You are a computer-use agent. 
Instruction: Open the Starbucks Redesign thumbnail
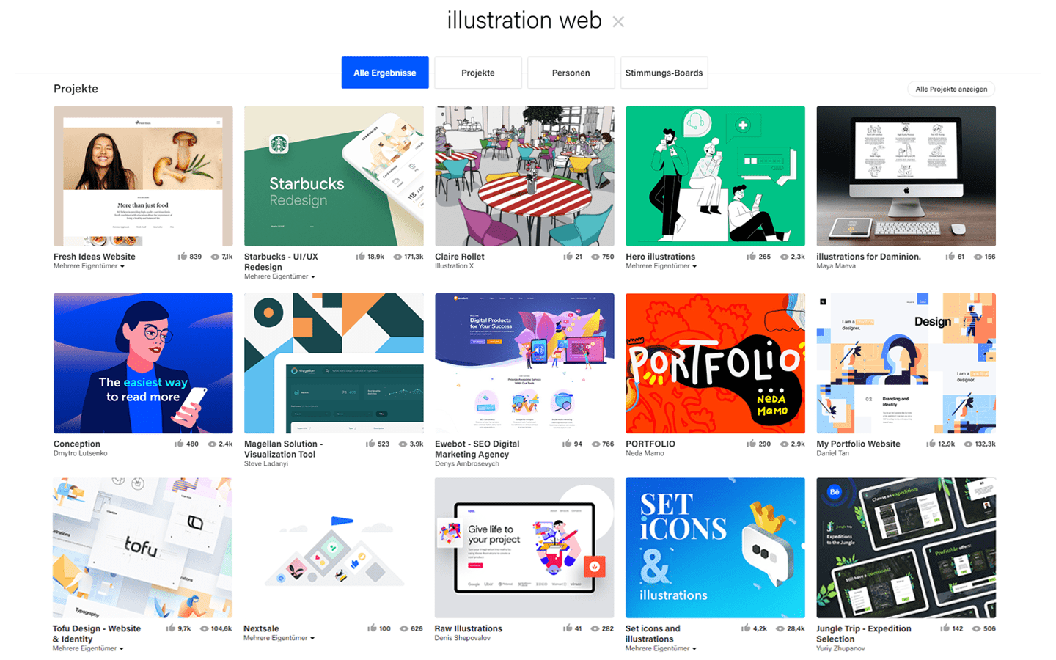coord(334,176)
